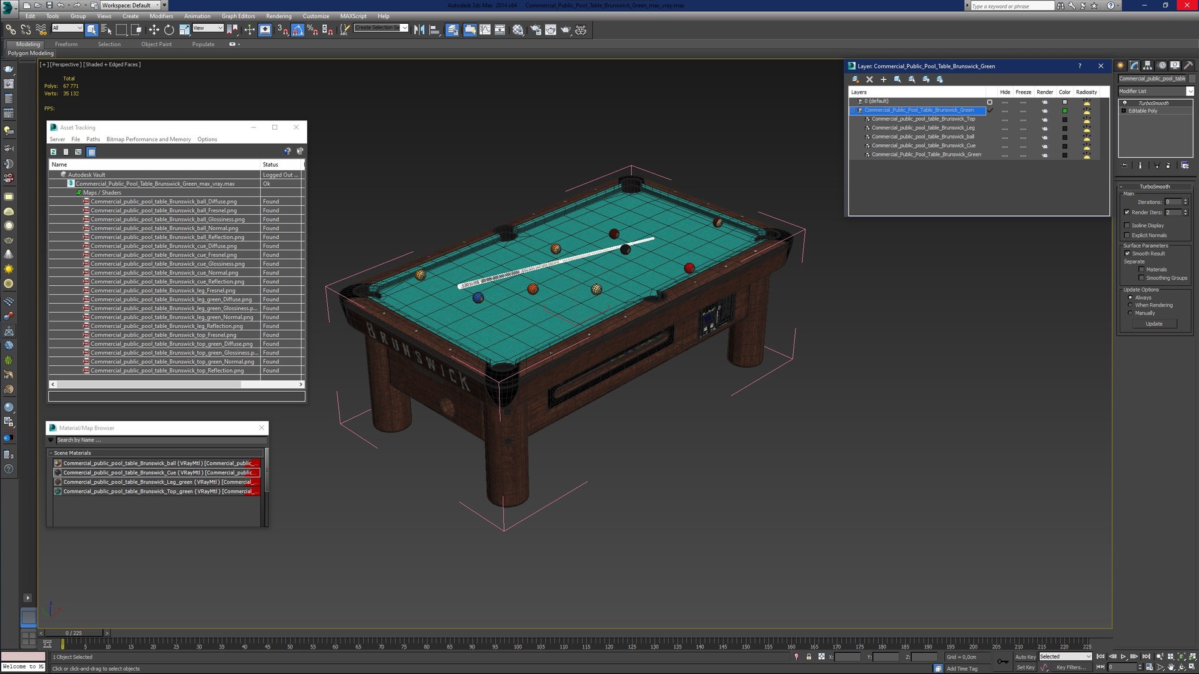This screenshot has width=1199, height=674.
Task: Click the TurboSmooth Update button
Action: pos(1154,324)
